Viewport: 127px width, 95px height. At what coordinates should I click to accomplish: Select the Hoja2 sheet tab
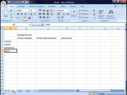click(x=20, y=91)
